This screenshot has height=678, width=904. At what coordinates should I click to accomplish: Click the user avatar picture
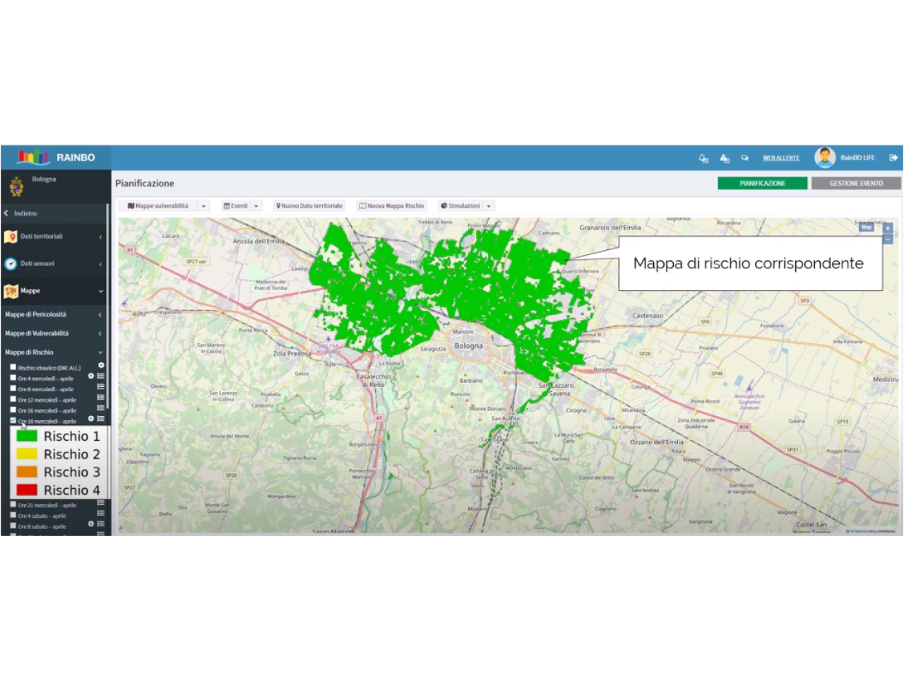click(x=824, y=157)
